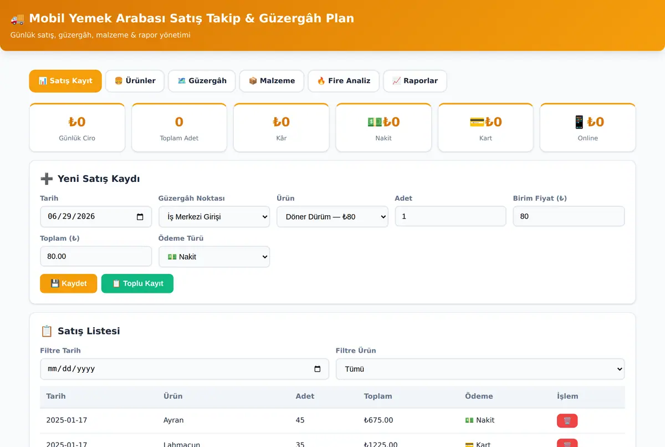Click the Filtre Tarih date field
Screen dimensions: 665x447
click(x=185, y=369)
